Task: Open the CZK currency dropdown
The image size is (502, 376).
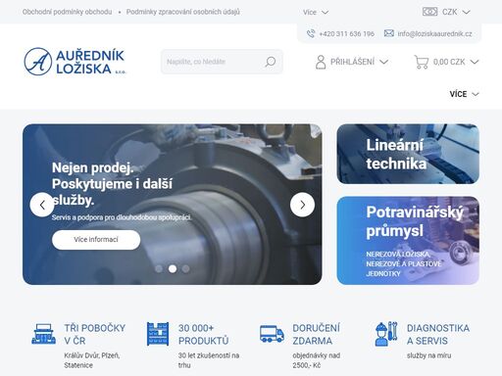Action: [x=446, y=12]
